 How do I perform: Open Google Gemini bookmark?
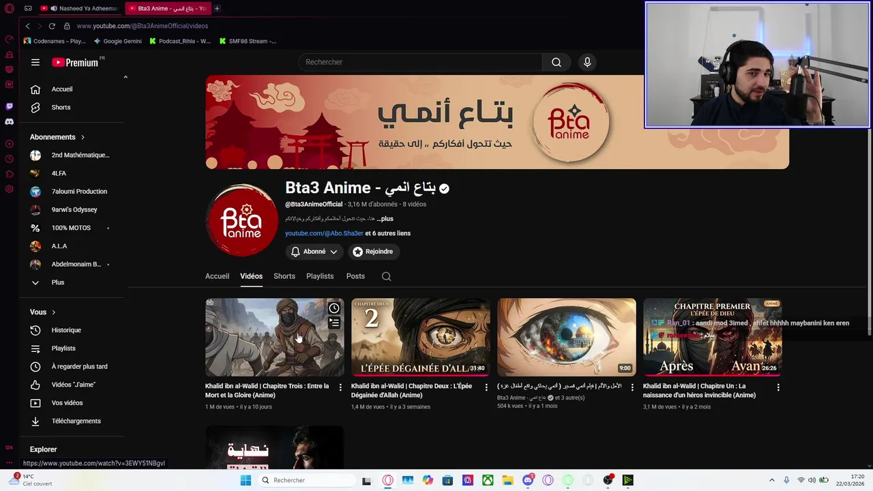(x=117, y=41)
